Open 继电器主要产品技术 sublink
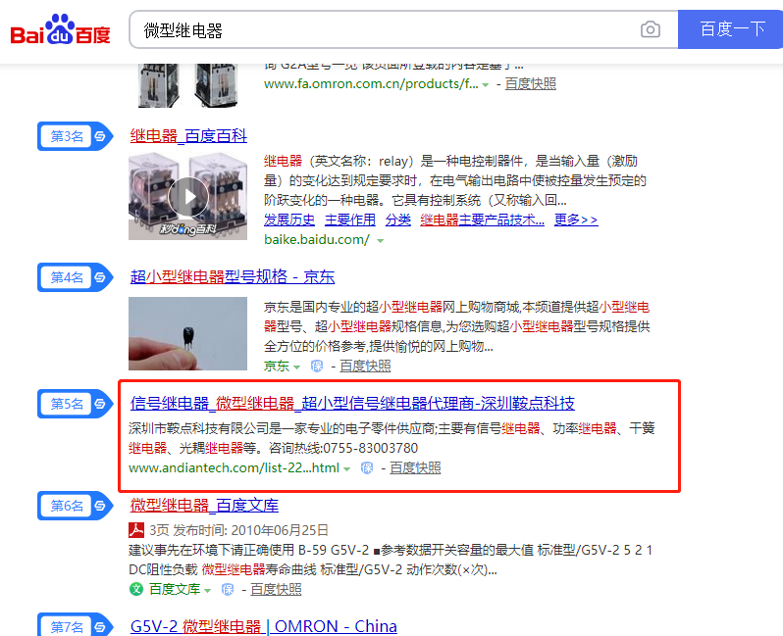 [483, 220]
